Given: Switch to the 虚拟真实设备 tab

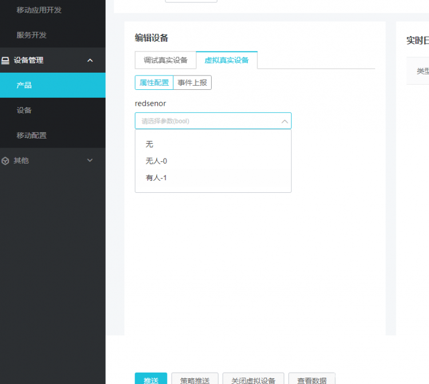Looking at the screenshot, I should 227,60.
